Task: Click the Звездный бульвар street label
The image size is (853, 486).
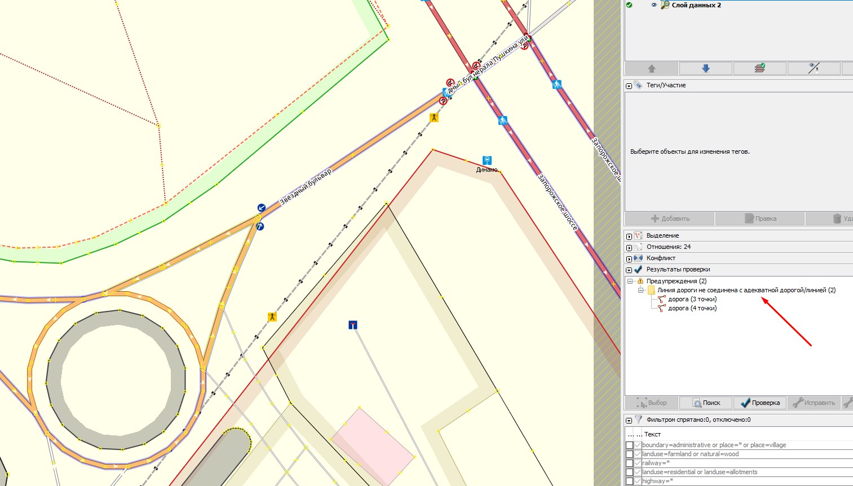Action: [x=306, y=186]
